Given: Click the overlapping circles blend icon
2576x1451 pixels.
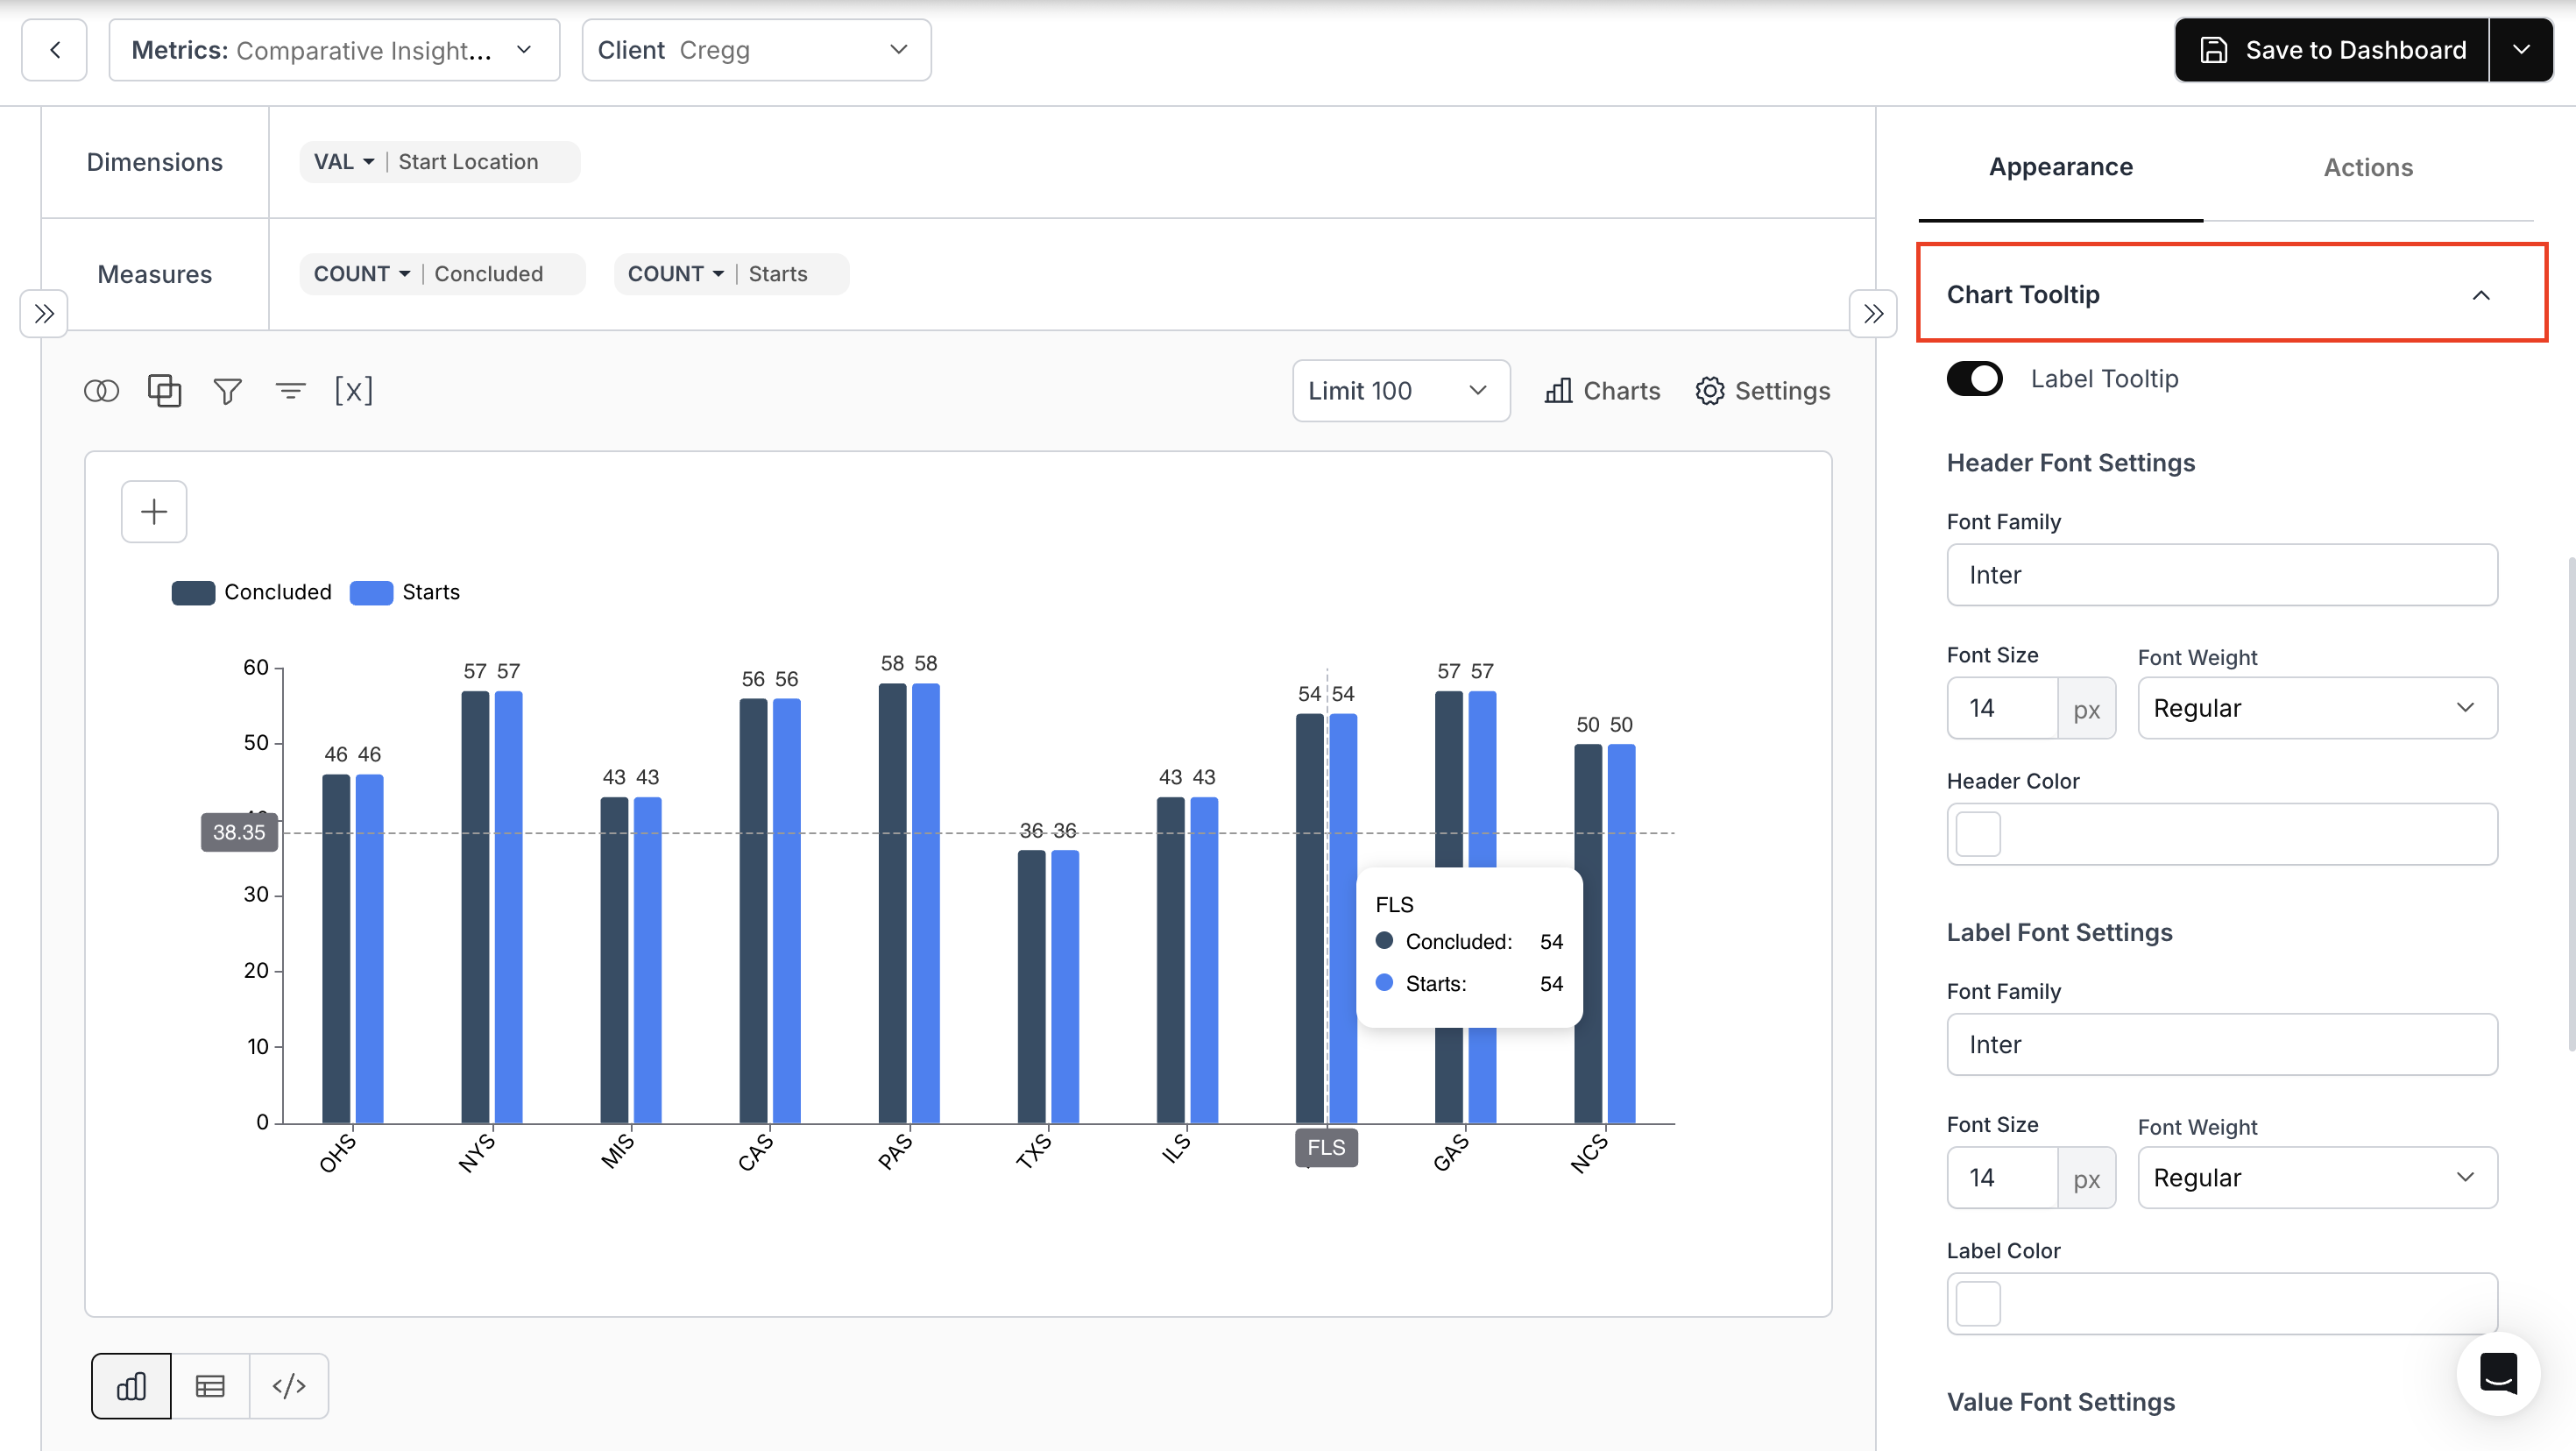Looking at the screenshot, I should (x=101, y=391).
